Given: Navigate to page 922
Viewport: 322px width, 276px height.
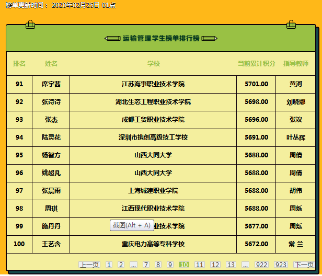Looking at the screenshot, I should pyautogui.click(x=261, y=265).
